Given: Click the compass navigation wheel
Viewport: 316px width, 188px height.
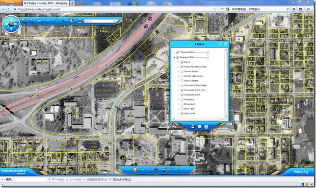Looking at the screenshot, I should point(11,24).
